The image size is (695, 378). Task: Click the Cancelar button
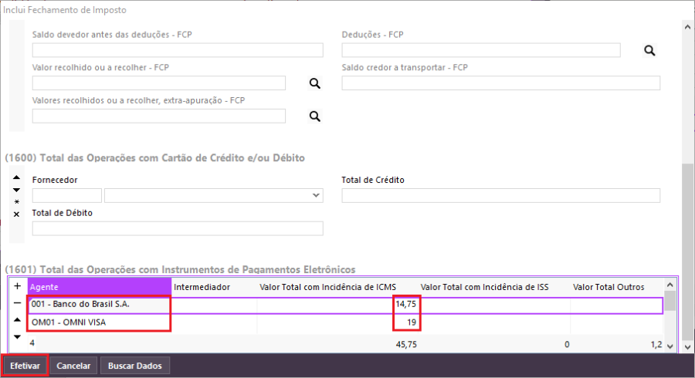tap(73, 366)
